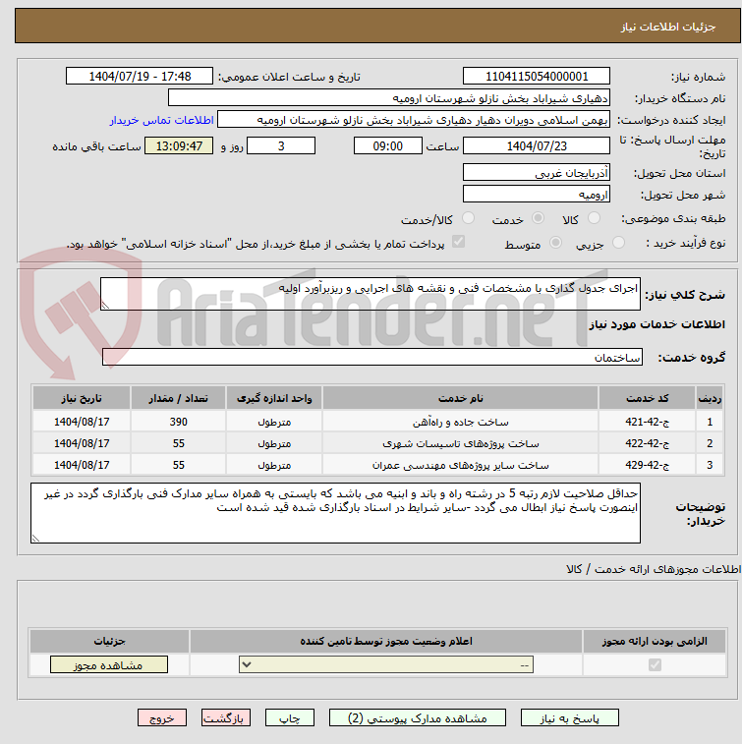This screenshot has width=742, height=744.
Task: Toggle الزامی بودن ارائه مجوز checkbox
Action: point(655,664)
